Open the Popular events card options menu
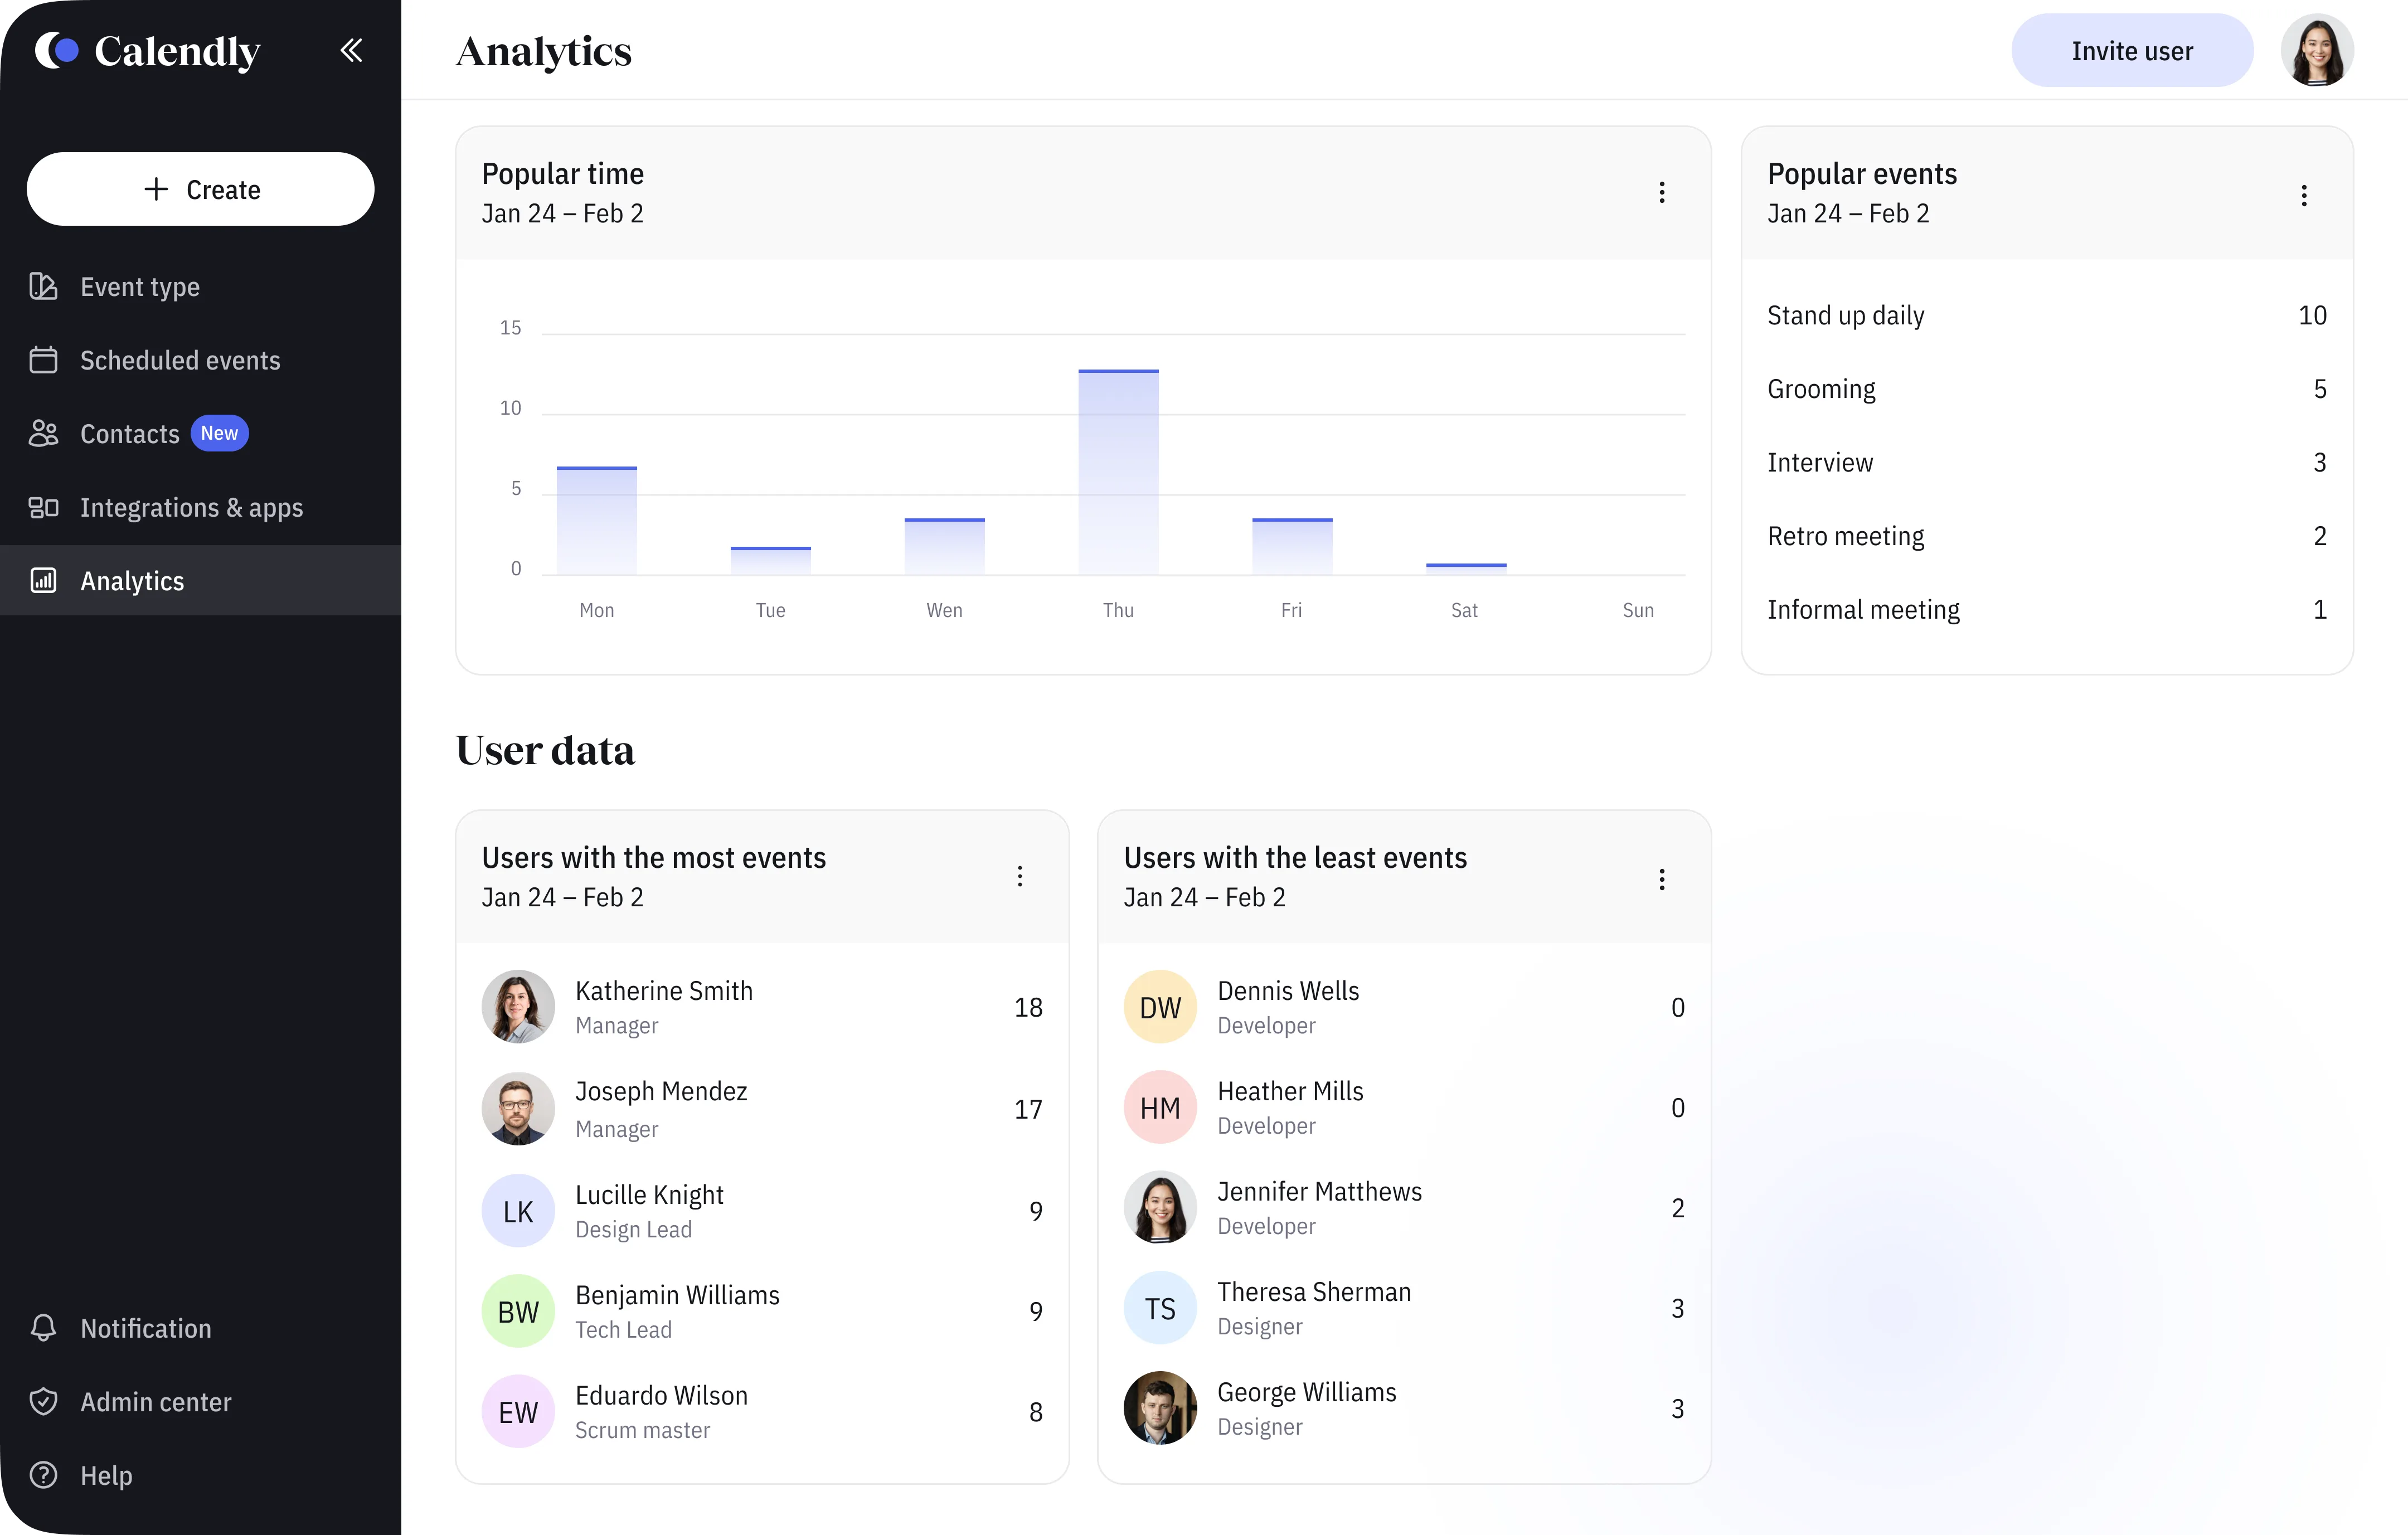 pos(2304,195)
